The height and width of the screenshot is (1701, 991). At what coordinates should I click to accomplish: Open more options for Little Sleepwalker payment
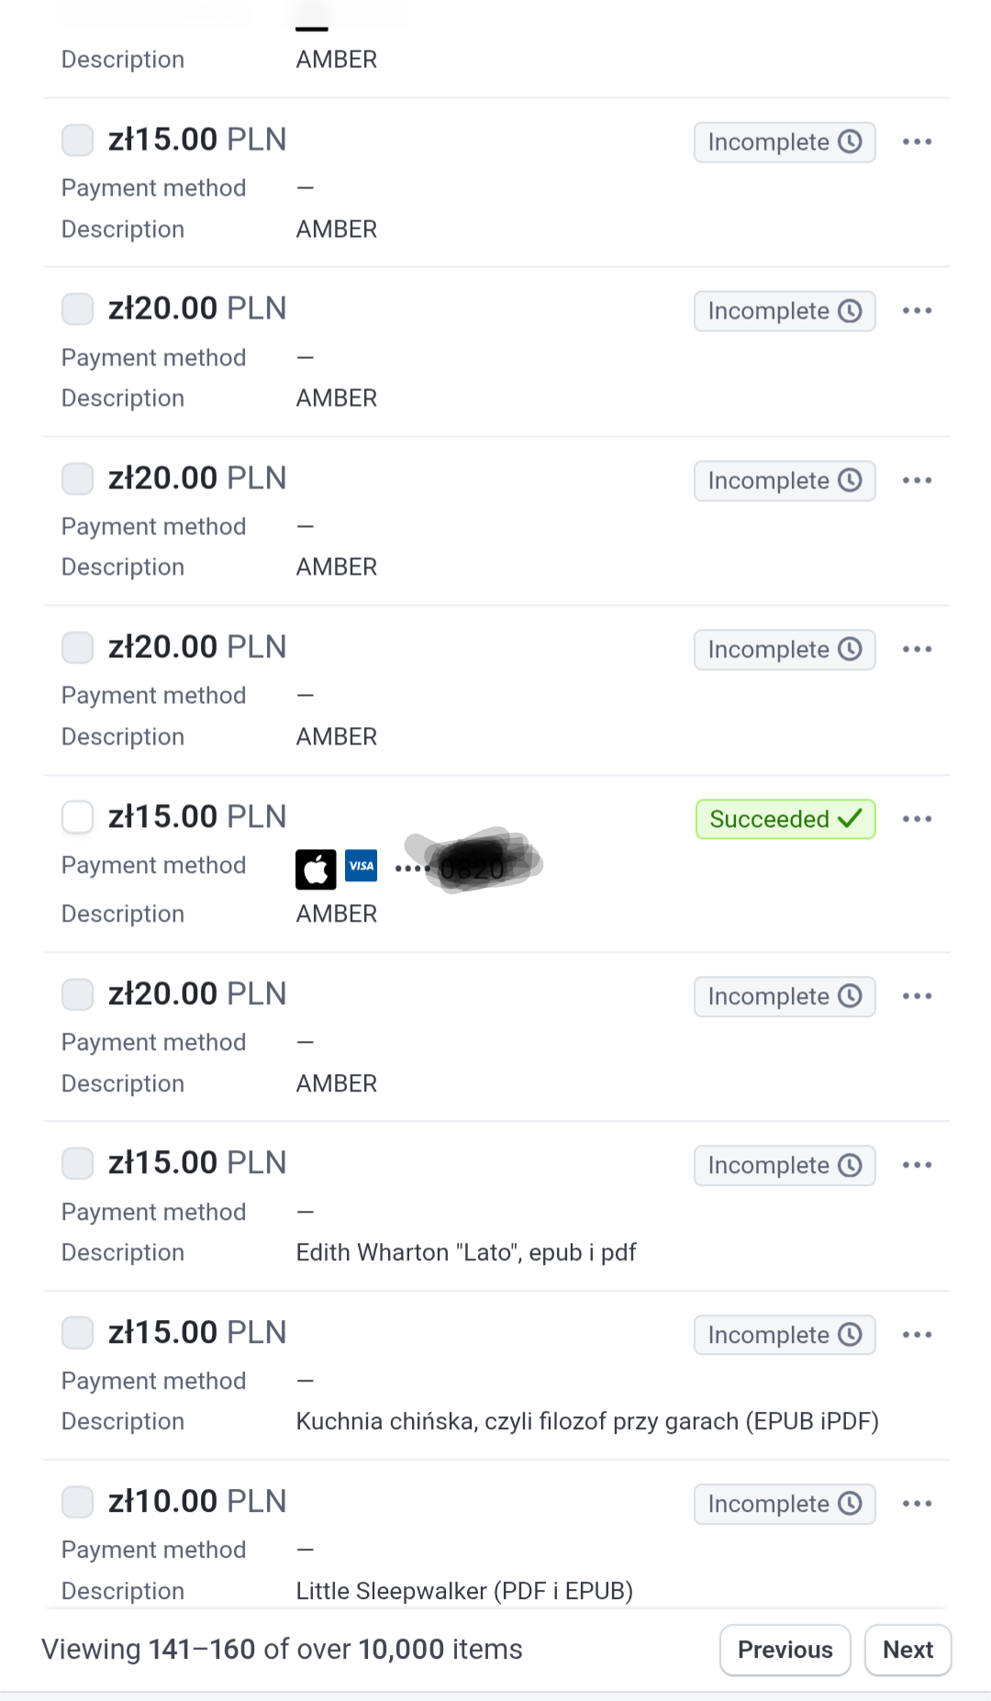[x=917, y=1504]
